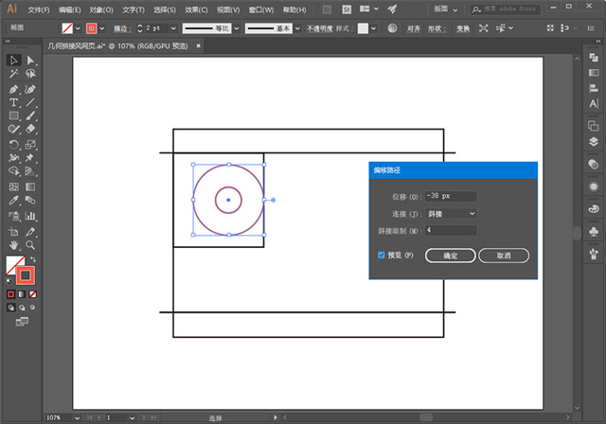
Task: Open the Joins dropdown in Offset Path dialog
Action: click(451, 213)
